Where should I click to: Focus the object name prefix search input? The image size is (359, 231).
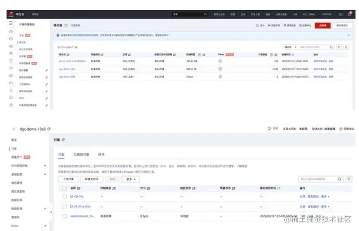[x=318, y=179]
